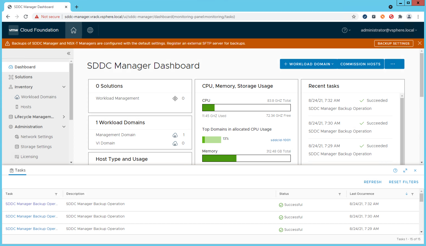Screen dimensions: 426x246
Task: Open the help question mark menu top right
Action: 345,30
